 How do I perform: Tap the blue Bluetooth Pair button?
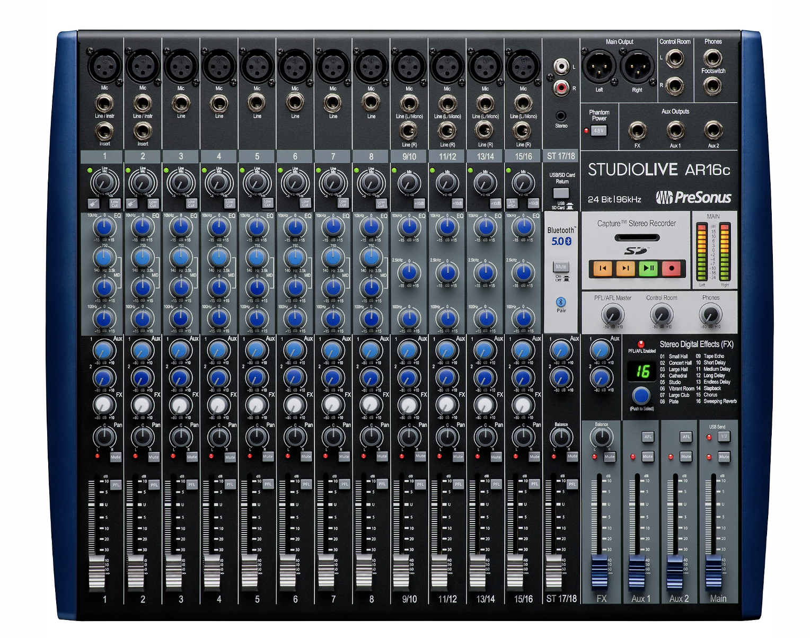tap(561, 302)
